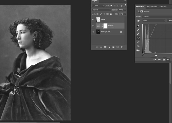Open the blend mode Normal dropdown
This screenshot has height=123, width=172.
tap(101, 10)
